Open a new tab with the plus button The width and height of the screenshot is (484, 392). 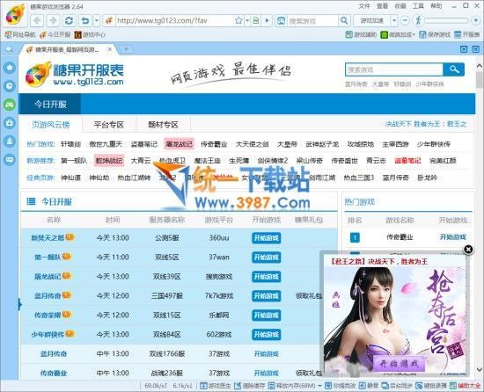pos(126,48)
